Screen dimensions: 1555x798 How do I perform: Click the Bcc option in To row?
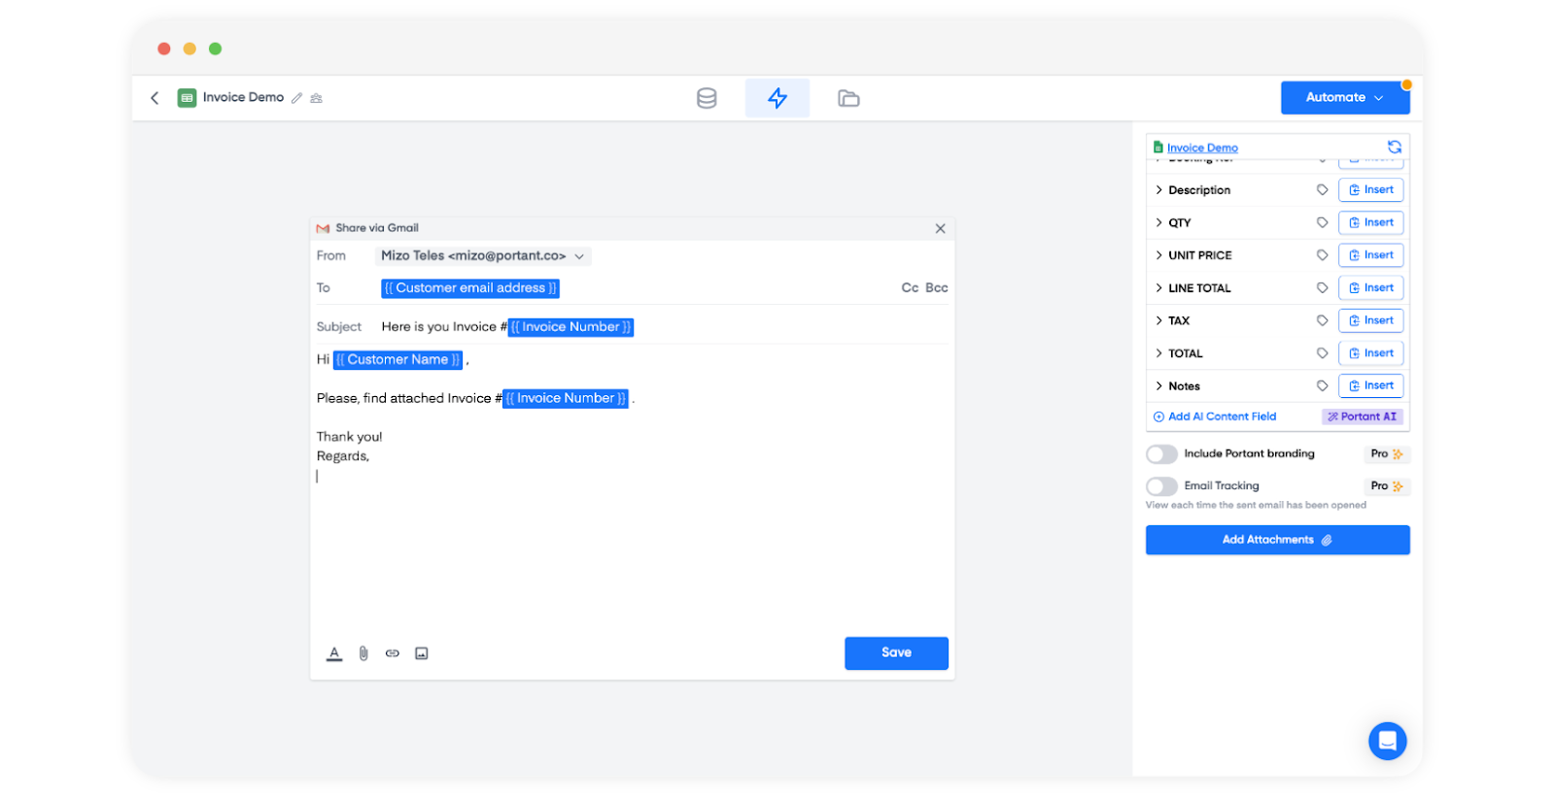[x=936, y=288]
